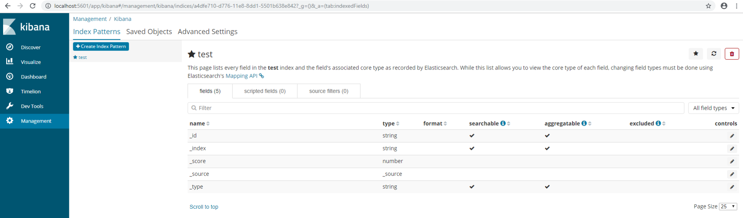Click the fields Filter input box
Screen dimensions: 743x218
point(436,108)
